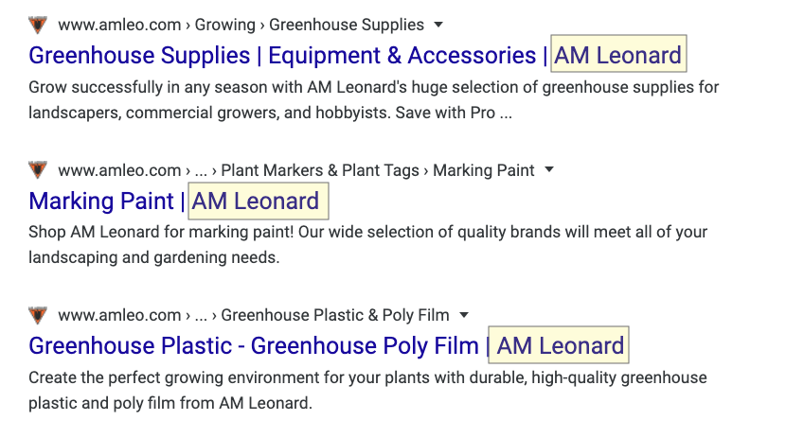Click the highlighted AM Leonard in the Greenhouse Plastic title

561,345
